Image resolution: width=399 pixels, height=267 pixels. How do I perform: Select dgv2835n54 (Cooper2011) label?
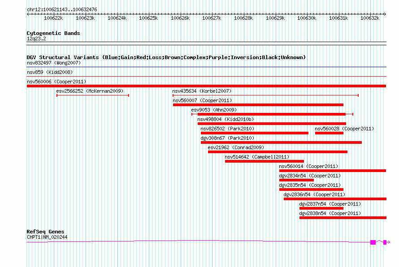(x=310, y=185)
